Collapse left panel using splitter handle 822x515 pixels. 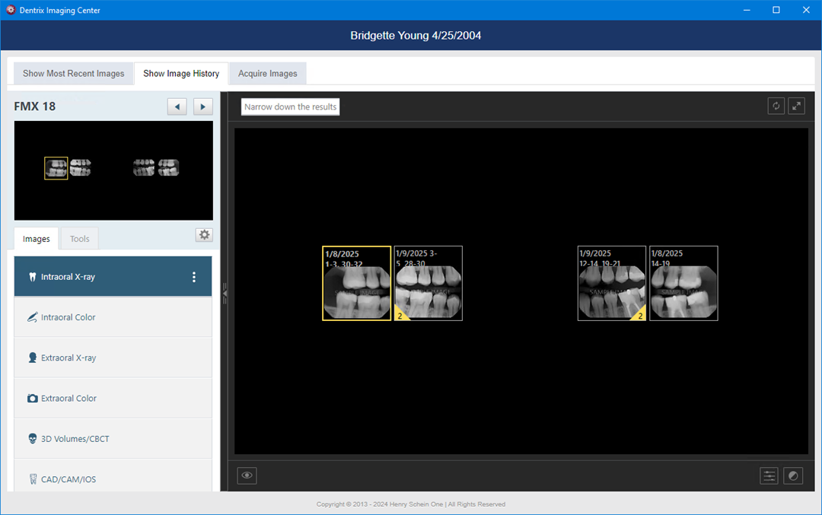point(225,294)
